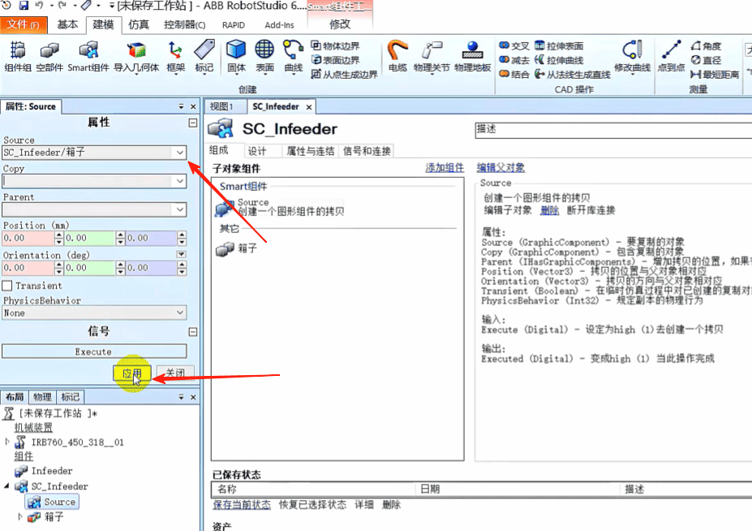Create an empty part with 空部件

[x=49, y=56]
